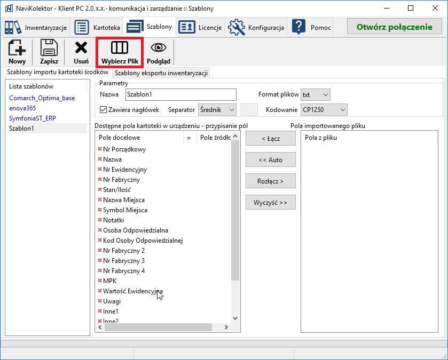Click the unassigned mark icon next to Nazwa
The height and width of the screenshot is (360, 448).
pyautogui.click(x=100, y=159)
